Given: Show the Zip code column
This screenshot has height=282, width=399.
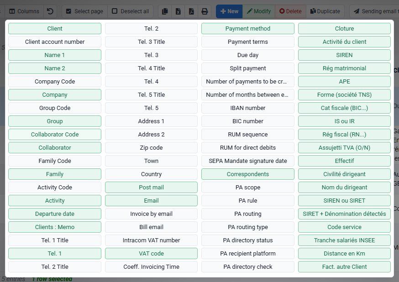Looking at the screenshot, I should (x=151, y=147).
